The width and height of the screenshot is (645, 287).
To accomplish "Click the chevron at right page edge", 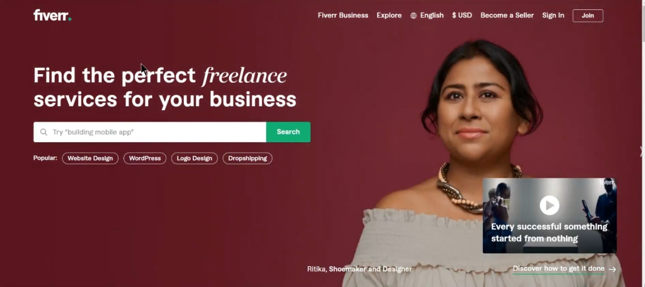I will pos(642,151).
